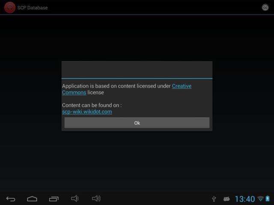
Task: Tap the Wi-Fi signal indicator
Action: coord(260,199)
